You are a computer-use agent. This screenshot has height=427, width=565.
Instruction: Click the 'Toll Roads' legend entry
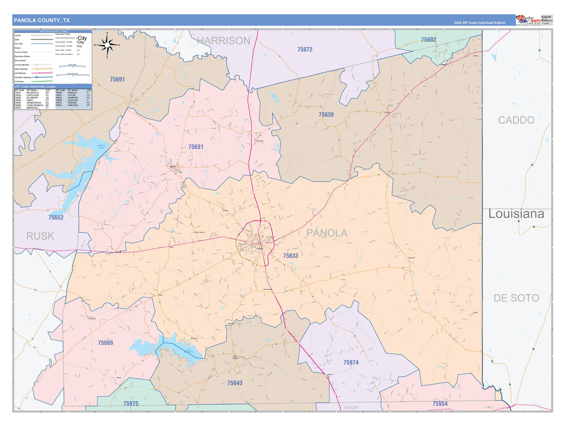[x=19, y=81]
